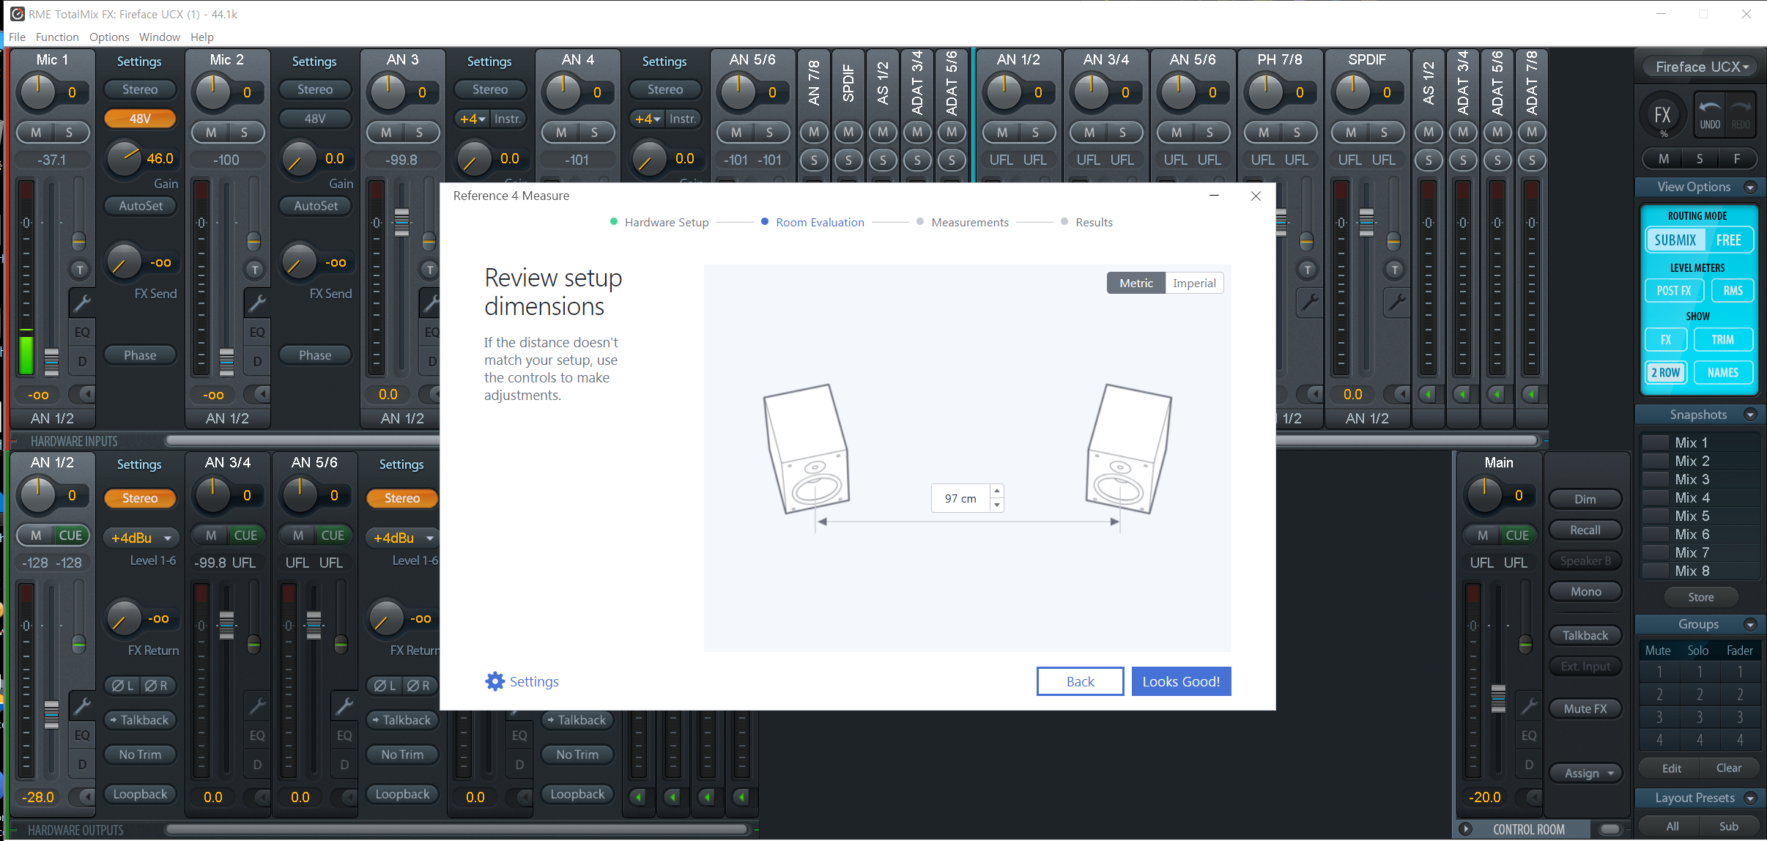Open the Function menu
The width and height of the screenshot is (1767, 841).
pos(56,37)
